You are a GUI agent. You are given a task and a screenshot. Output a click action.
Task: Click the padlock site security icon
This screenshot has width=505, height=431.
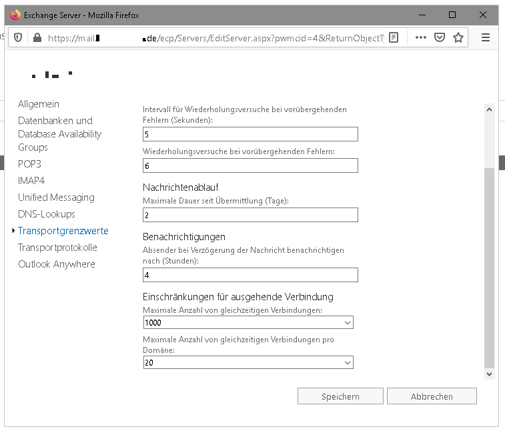click(36, 38)
